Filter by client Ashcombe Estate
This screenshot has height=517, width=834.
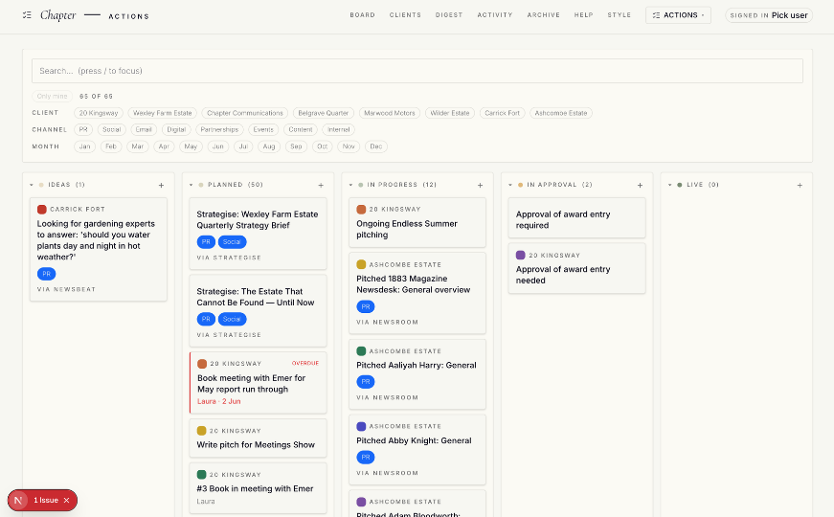tap(560, 113)
